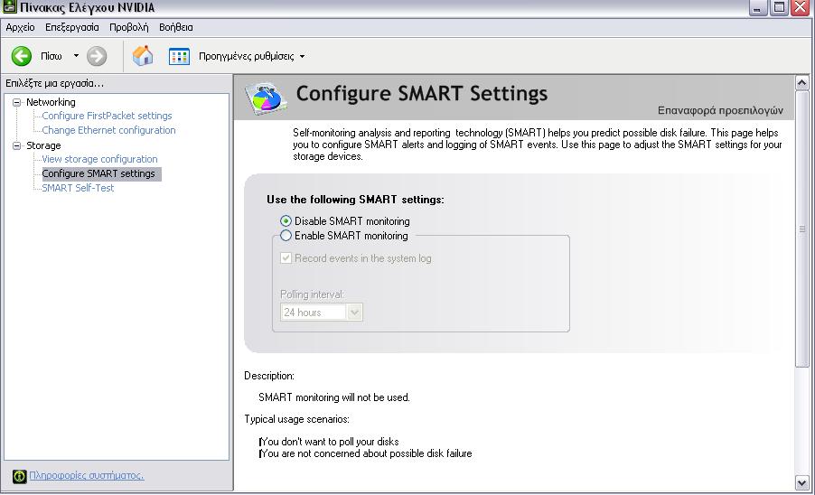Click the 24 hours interval value

click(x=303, y=313)
